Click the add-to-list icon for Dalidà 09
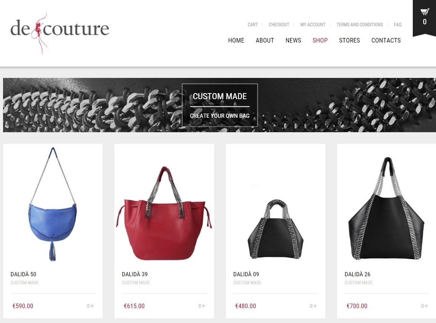Screen dimensions: 436x323 point(313,306)
